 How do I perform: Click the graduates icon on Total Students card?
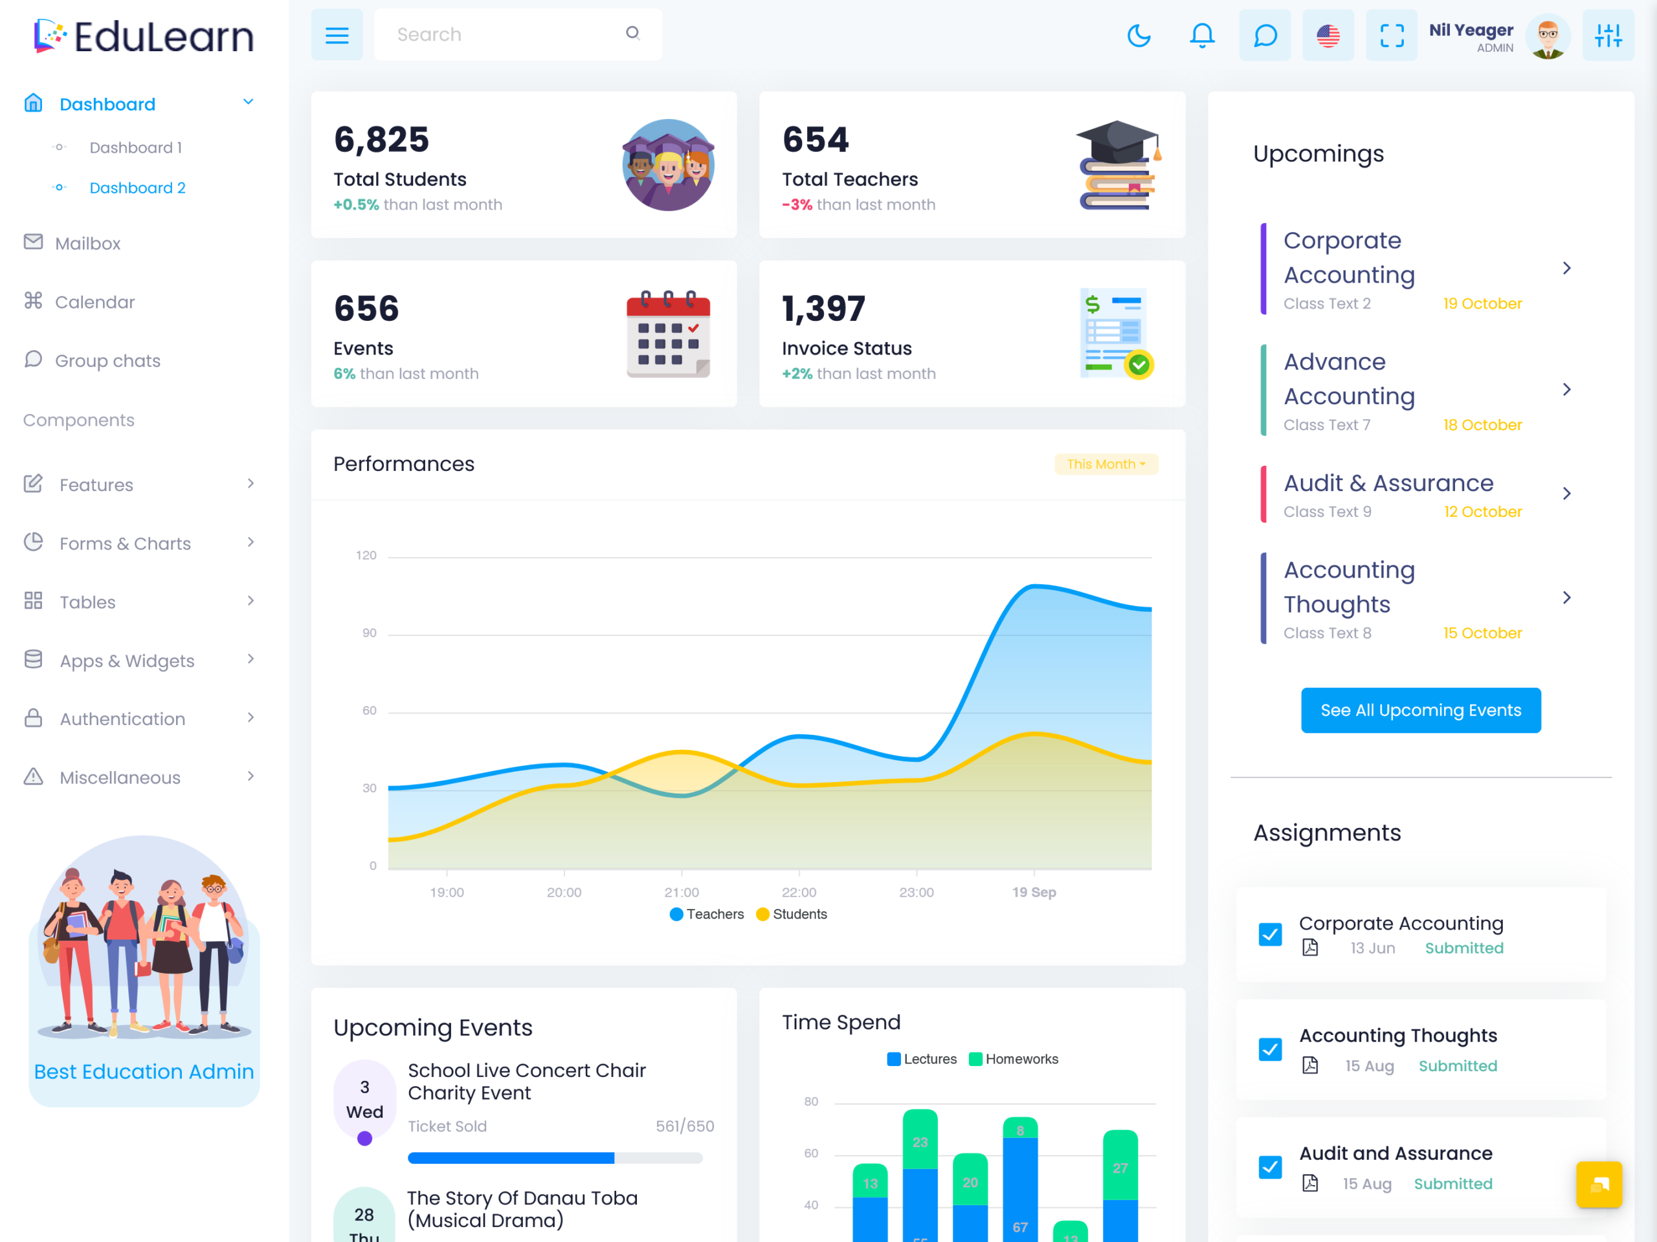tap(668, 165)
